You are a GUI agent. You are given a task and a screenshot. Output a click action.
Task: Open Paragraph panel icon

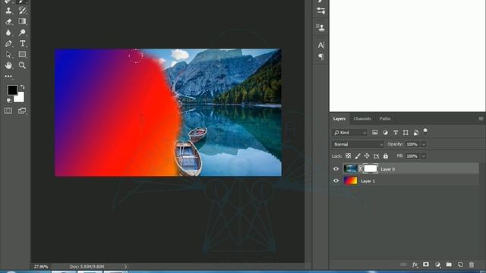320,57
